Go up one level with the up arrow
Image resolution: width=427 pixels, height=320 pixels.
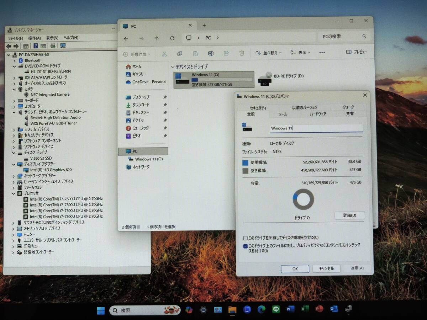[157, 38]
